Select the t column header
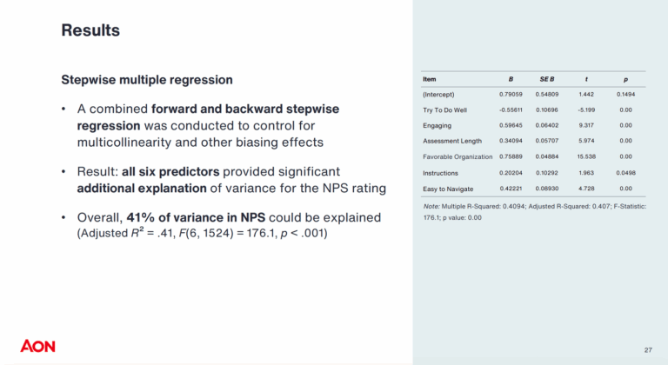The height and width of the screenshot is (365, 668). coord(586,79)
